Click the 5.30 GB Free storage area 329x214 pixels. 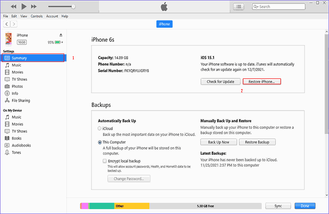point(206,206)
